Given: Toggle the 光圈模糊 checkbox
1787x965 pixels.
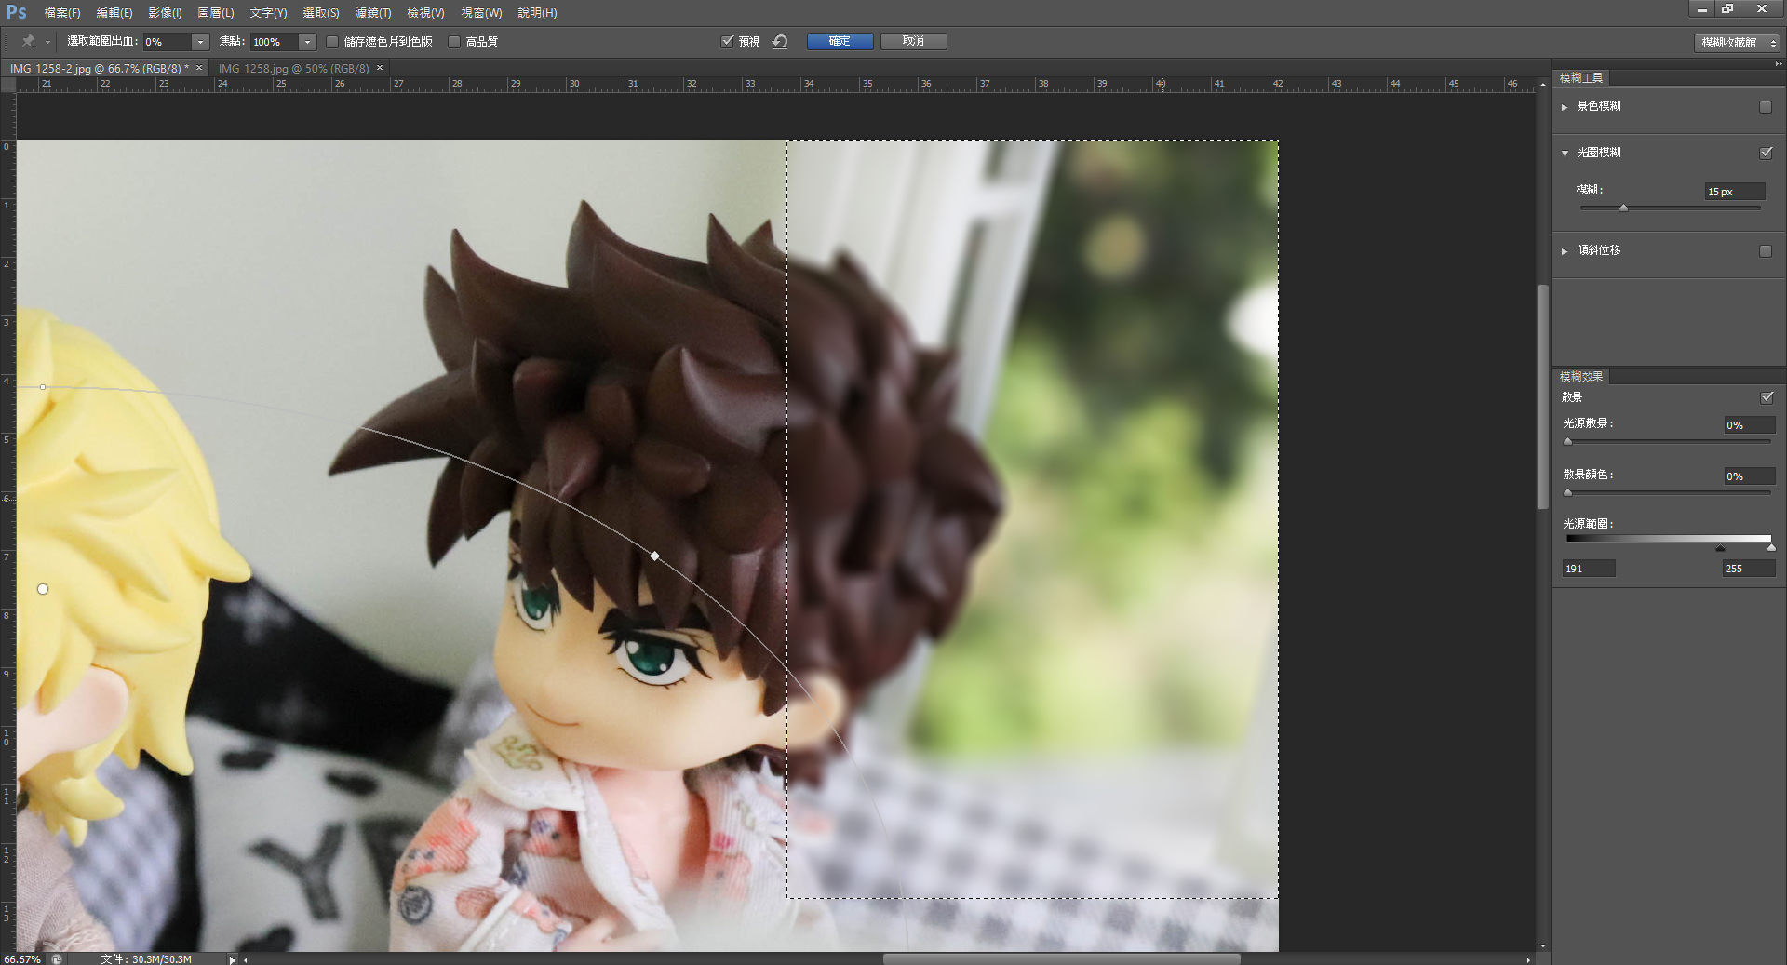Looking at the screenshot, I should 1766,153.
